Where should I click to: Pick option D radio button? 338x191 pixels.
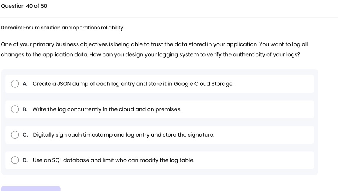click(x=15, y=160)
